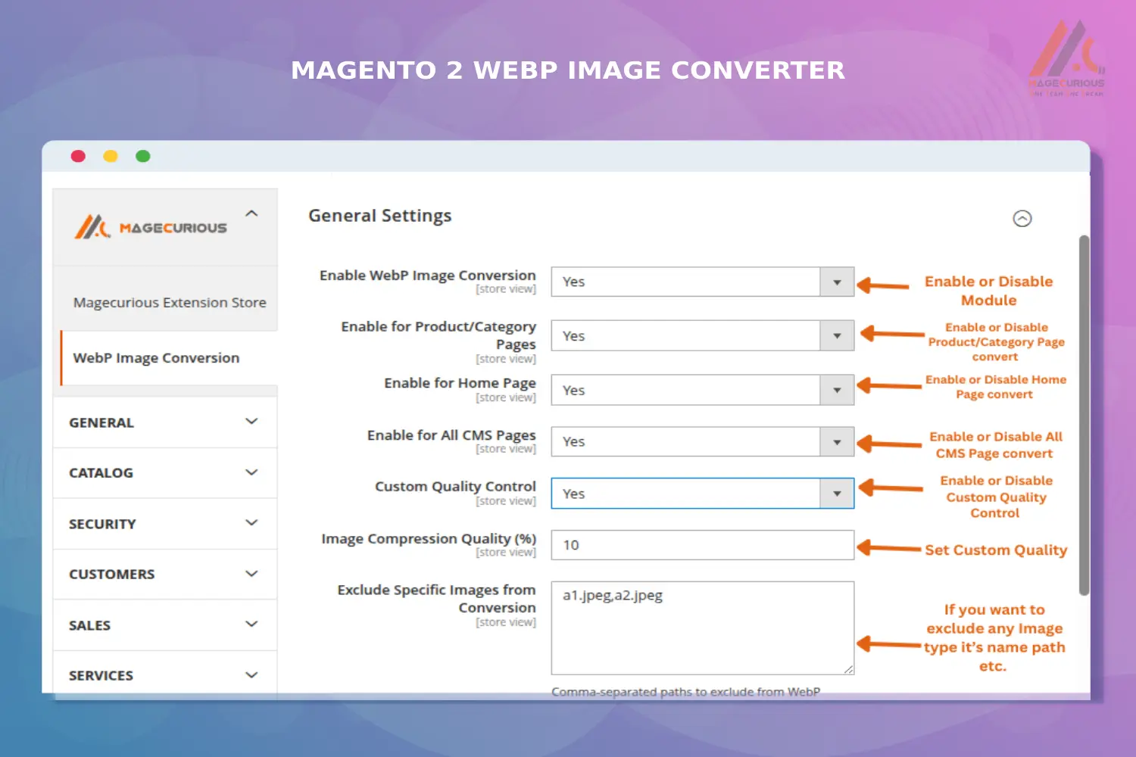Open the Enable WebP Image Conversion dropdown
This screenshot has height=757, width=1136.
702,282
